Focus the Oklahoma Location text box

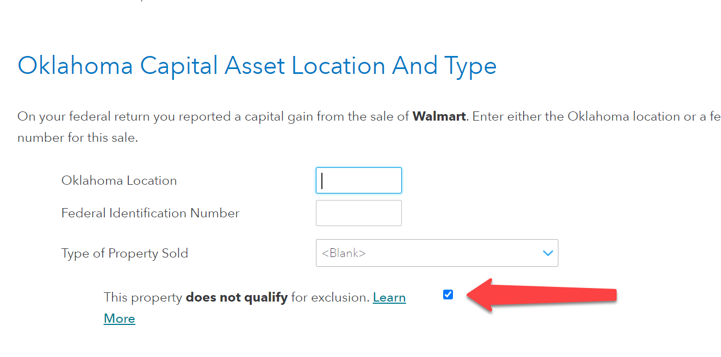click(359, 180)
